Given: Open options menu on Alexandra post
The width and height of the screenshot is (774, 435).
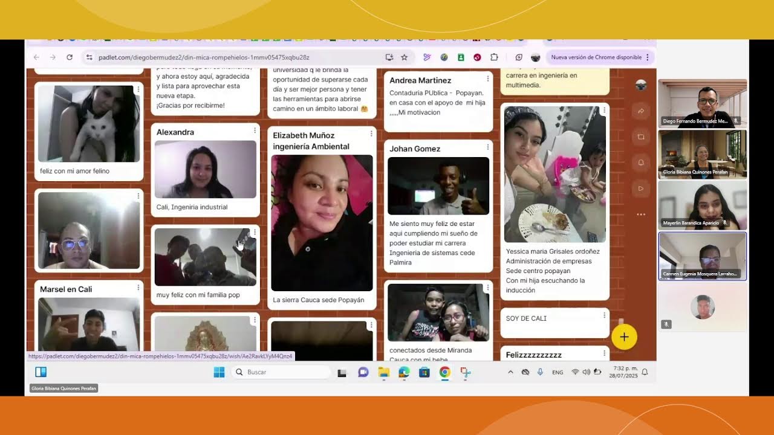Looking at the screenshot, I should 255,130.
